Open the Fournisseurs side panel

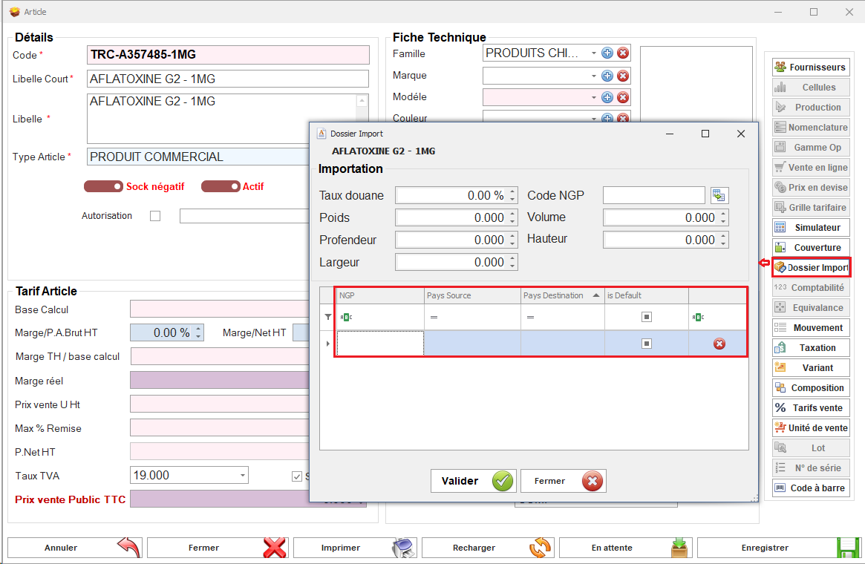[810, 68]
